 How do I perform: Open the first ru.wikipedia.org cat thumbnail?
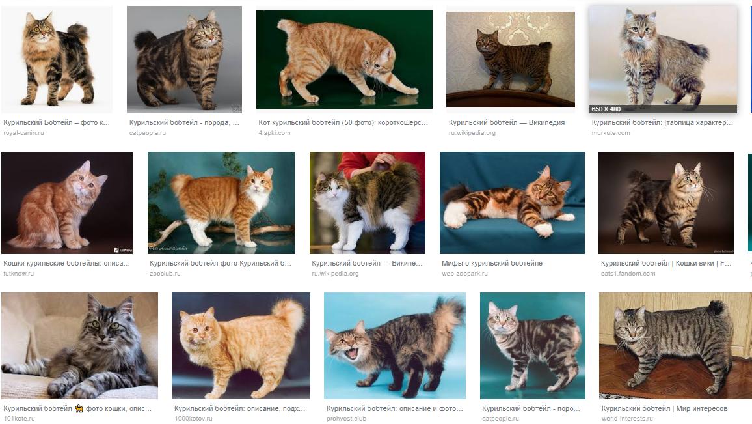click(x=510, y=59)
